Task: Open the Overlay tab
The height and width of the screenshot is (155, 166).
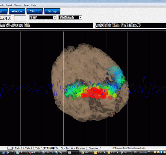Action: (93, 148)
